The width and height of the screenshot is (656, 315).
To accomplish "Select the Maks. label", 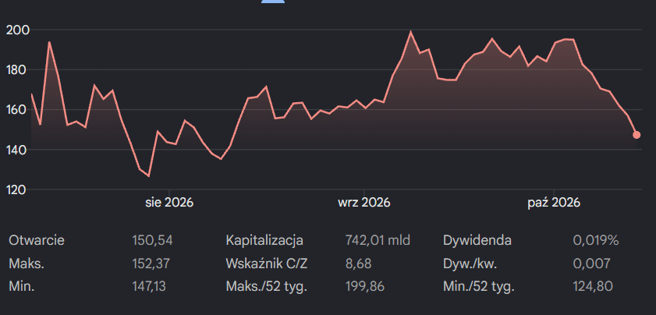I will pyautogui.click(x=27, y=264).
